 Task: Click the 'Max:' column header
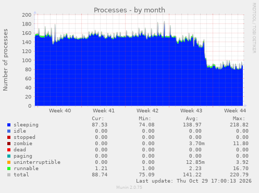pyautogui.click(x=239, y=119)
